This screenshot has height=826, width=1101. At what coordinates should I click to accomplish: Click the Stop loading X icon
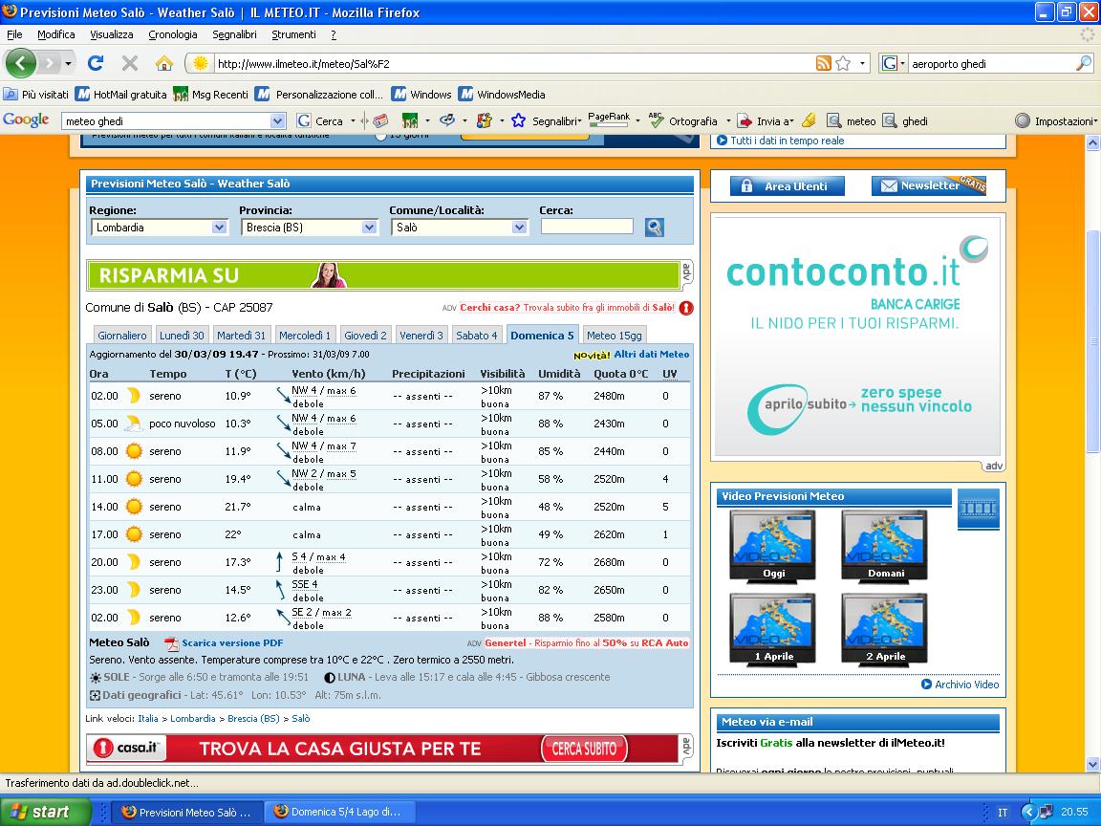[130, 63]
